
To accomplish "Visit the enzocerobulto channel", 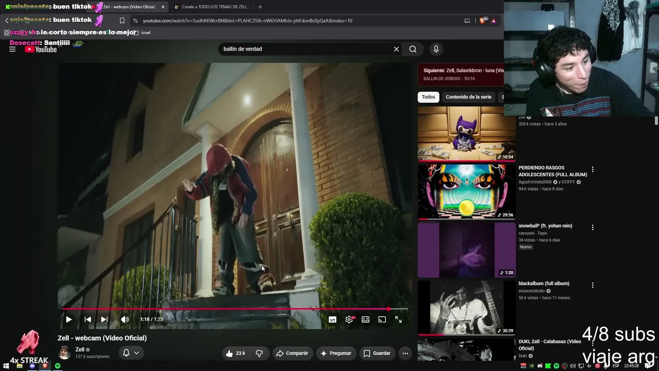I will [x=531, y=291].
